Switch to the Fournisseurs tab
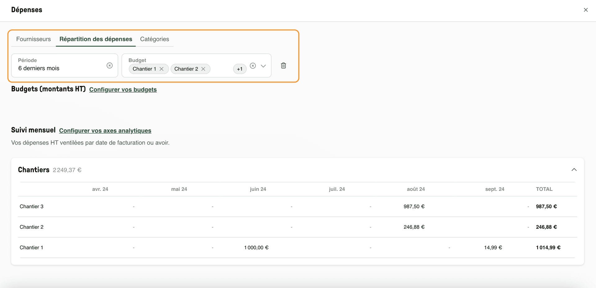596x288 pixels. [34, 39]
